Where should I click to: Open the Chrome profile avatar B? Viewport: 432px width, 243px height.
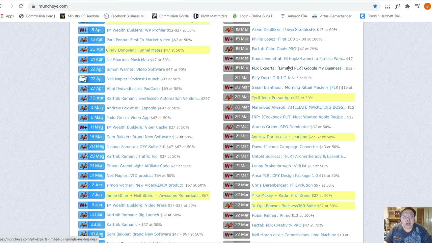(427, 6)
